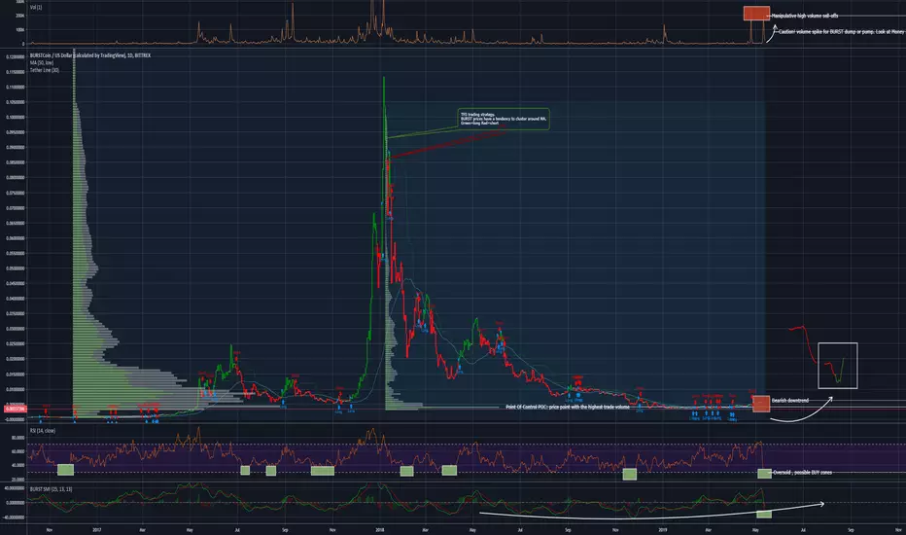Screen dimensions: 906x535
Task: Click the 'Caution! volume spike for BURST' note
Action: [x=841, y=32]
